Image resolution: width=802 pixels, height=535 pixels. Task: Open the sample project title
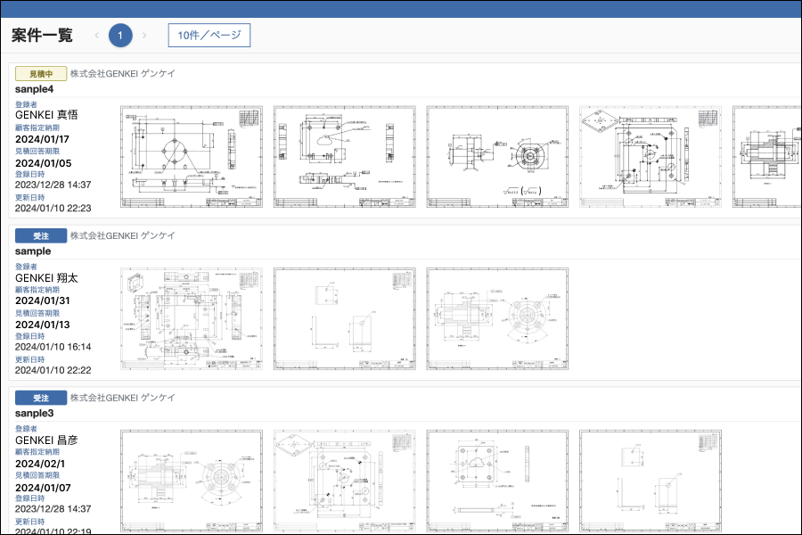pyautogui.click(x=33, y=251)
